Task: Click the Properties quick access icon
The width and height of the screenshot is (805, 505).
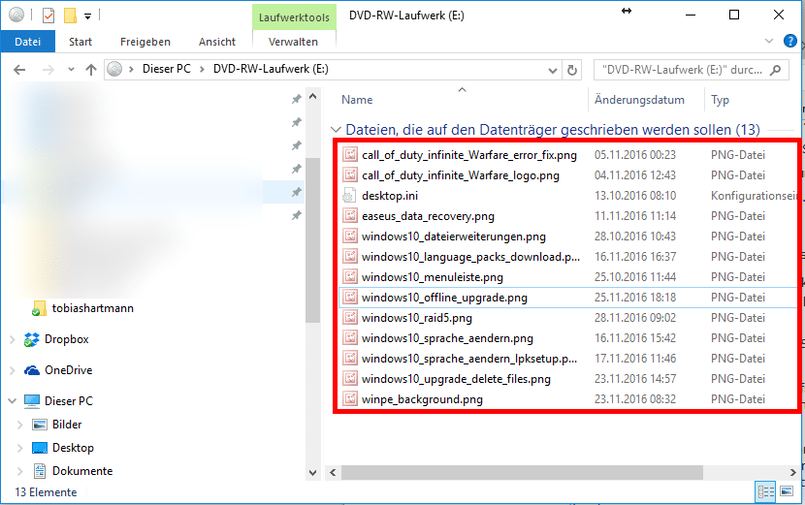Action: [48, 16]
